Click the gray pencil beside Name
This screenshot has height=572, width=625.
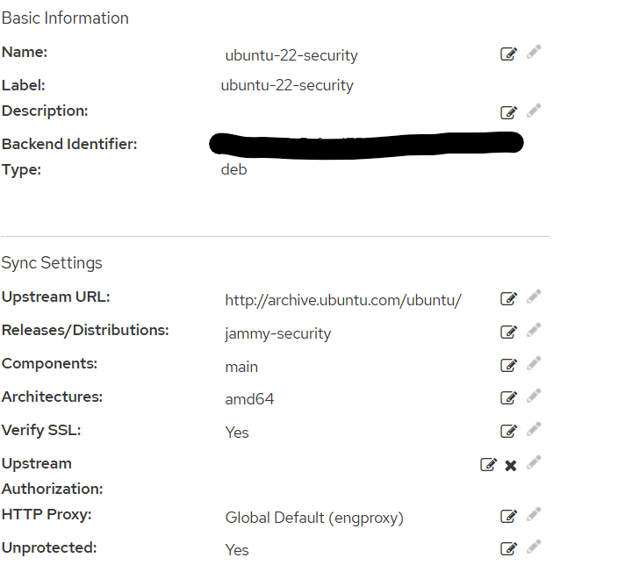pos(534,53)
